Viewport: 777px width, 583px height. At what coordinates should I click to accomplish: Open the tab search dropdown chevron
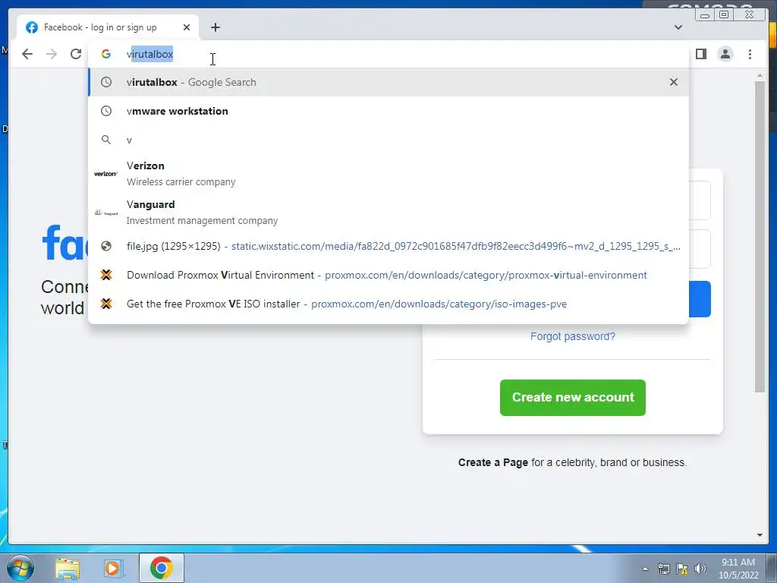(678, 27)
